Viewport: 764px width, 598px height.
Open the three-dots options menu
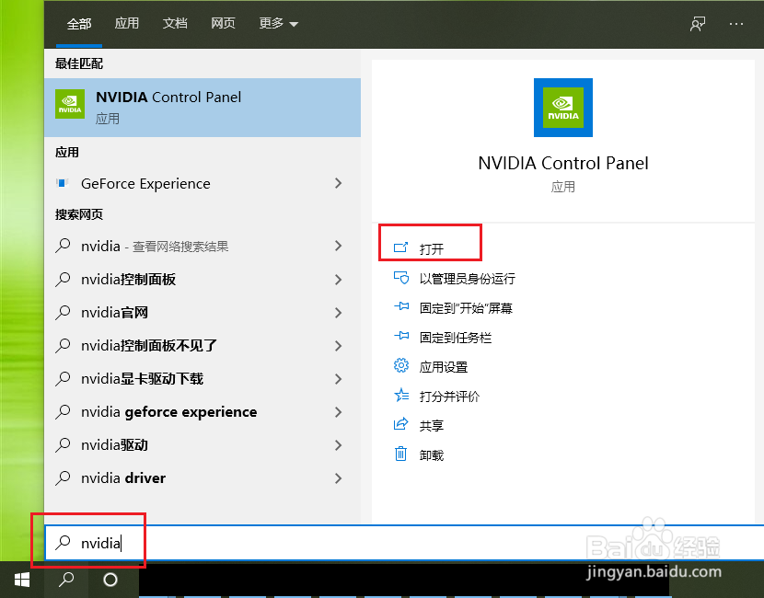[736, 23]
